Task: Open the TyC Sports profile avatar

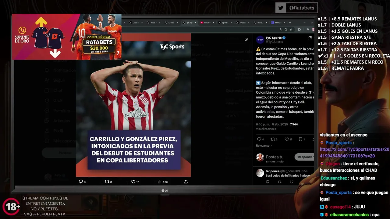Action: pos(260,40)
